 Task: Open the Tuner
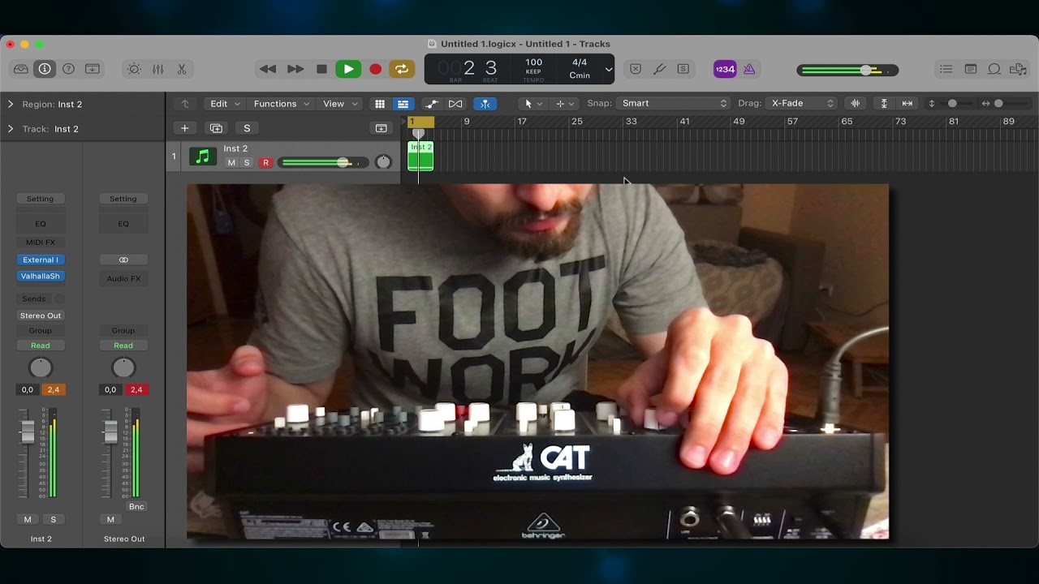coord(659,69)
